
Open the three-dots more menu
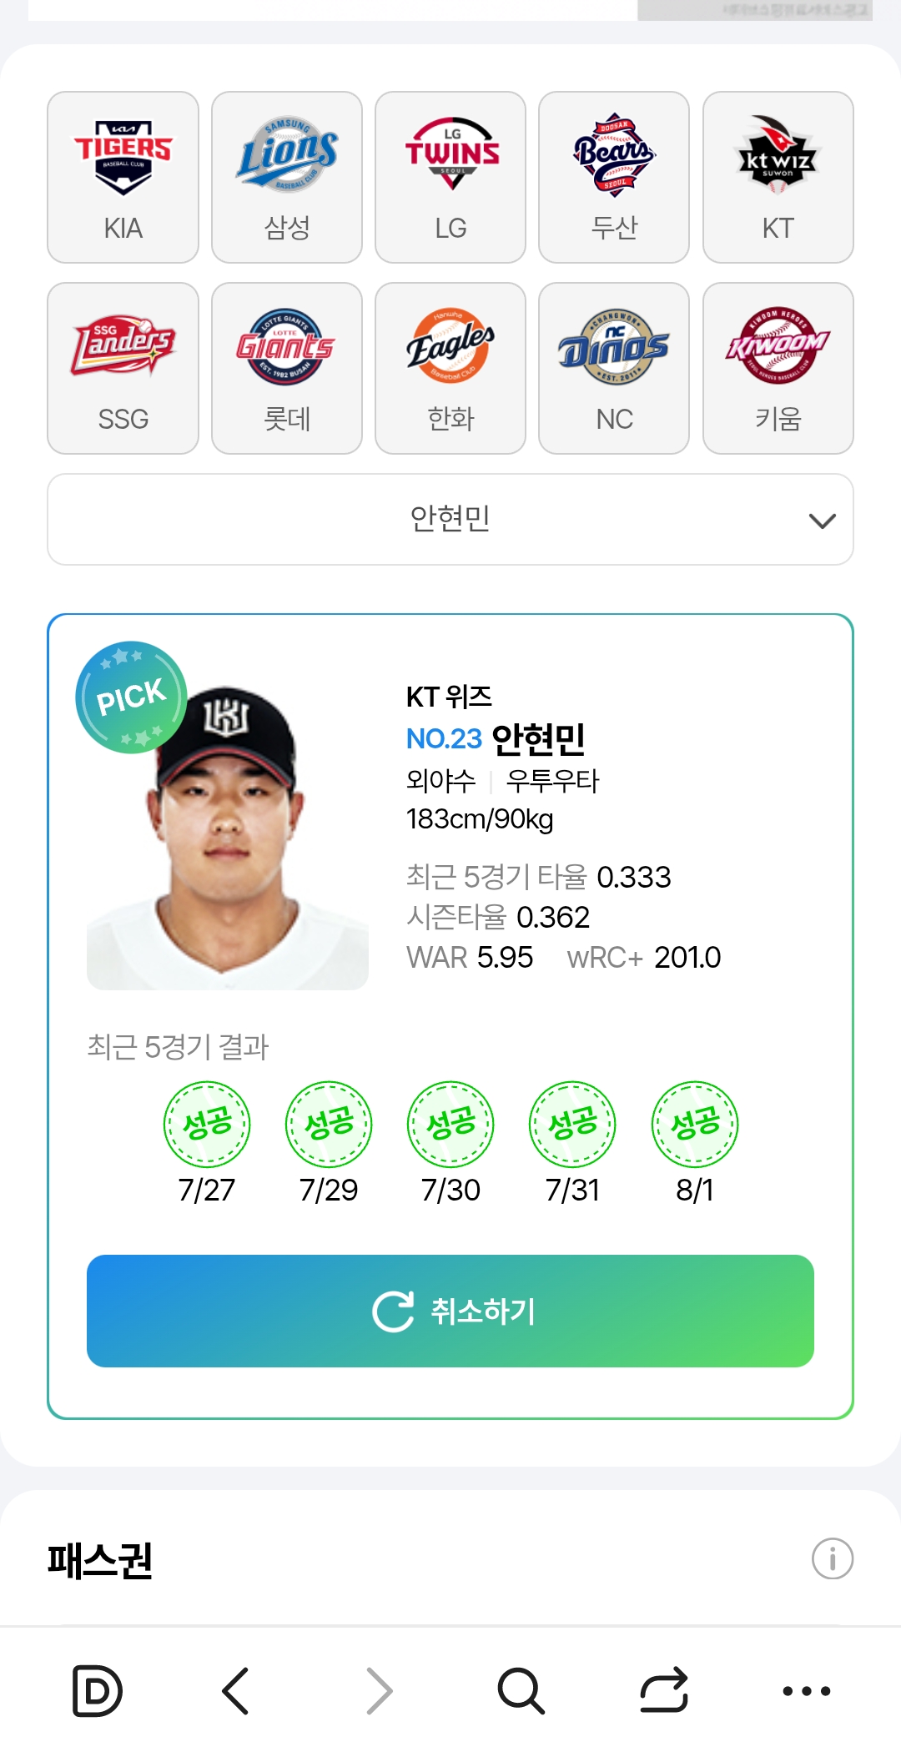[x=807, y=1691]
